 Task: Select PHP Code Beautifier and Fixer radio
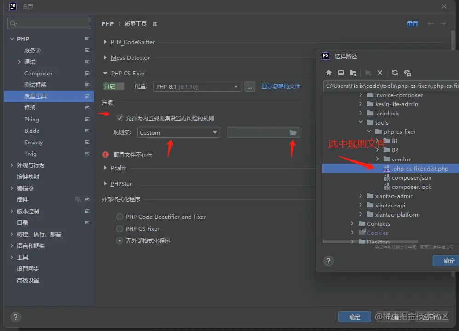click(x=120, y=217)
